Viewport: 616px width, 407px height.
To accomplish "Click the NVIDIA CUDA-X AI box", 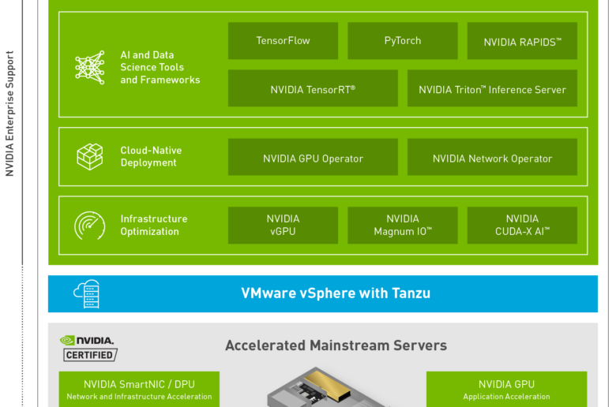I will coord(522,226).
